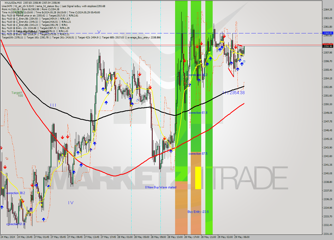
Task: Click the 2340.05 price axis value
Action: point(328,173)
